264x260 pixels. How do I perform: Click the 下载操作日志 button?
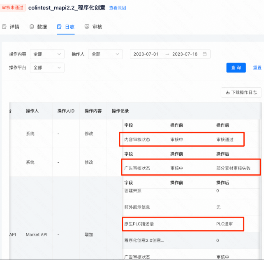point(241,93)
